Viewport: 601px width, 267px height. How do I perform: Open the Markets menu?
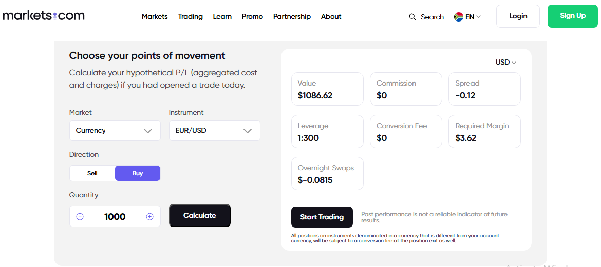pyautogui.click(x=155, y=16)
